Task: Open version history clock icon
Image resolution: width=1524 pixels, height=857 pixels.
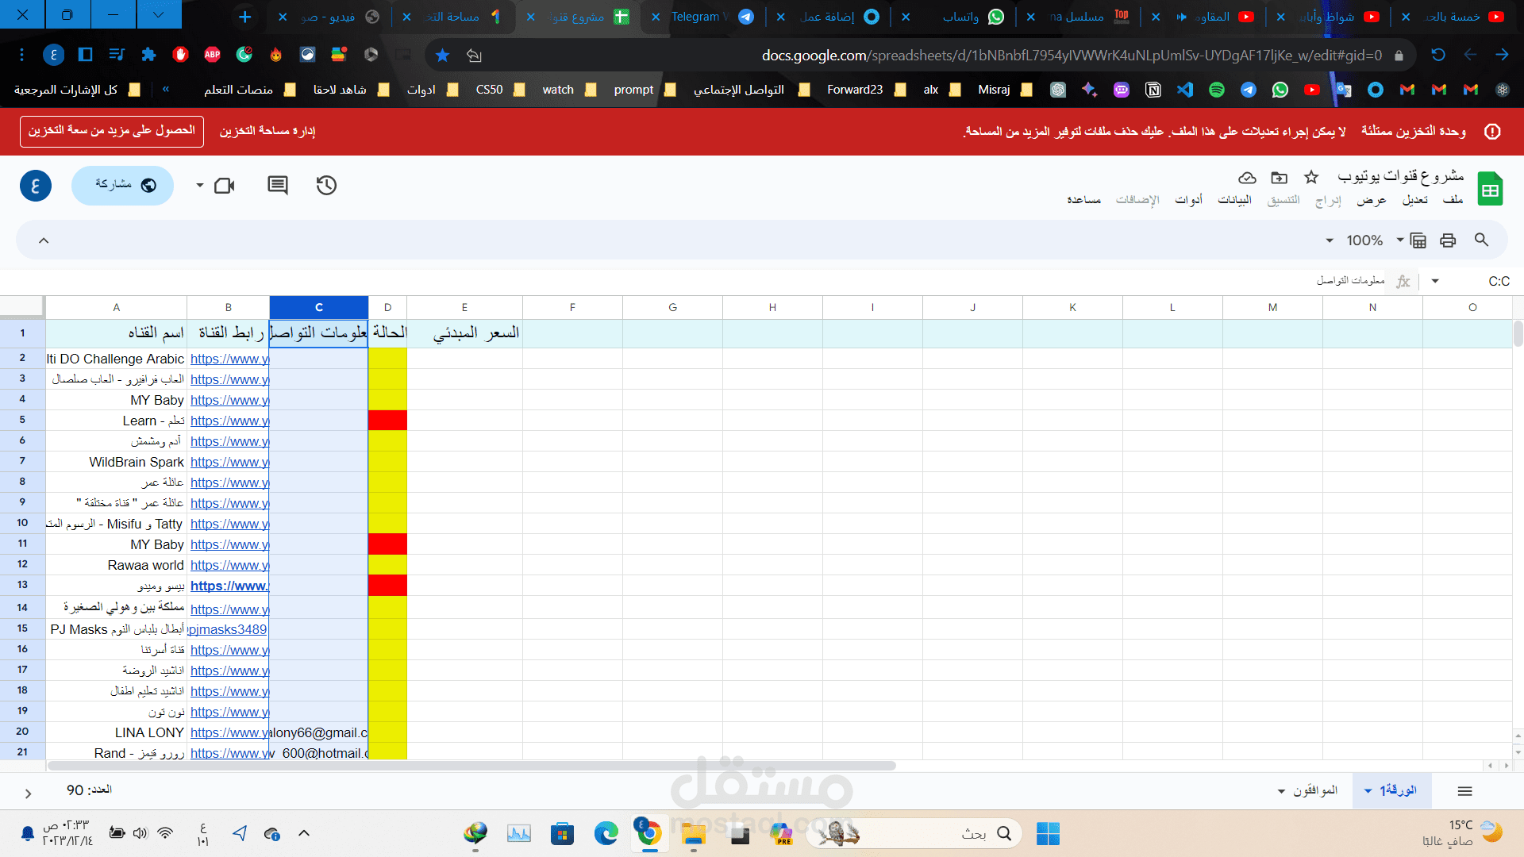Action: tap(326, 186)
